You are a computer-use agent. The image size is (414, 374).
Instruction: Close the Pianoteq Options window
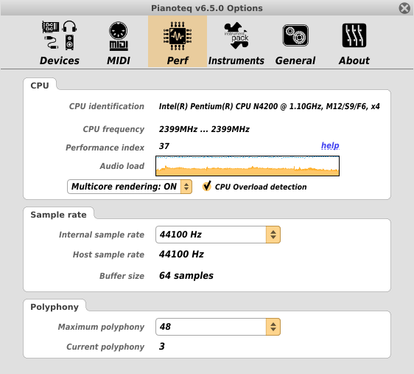pyautogui.click(x=404, y=8)
